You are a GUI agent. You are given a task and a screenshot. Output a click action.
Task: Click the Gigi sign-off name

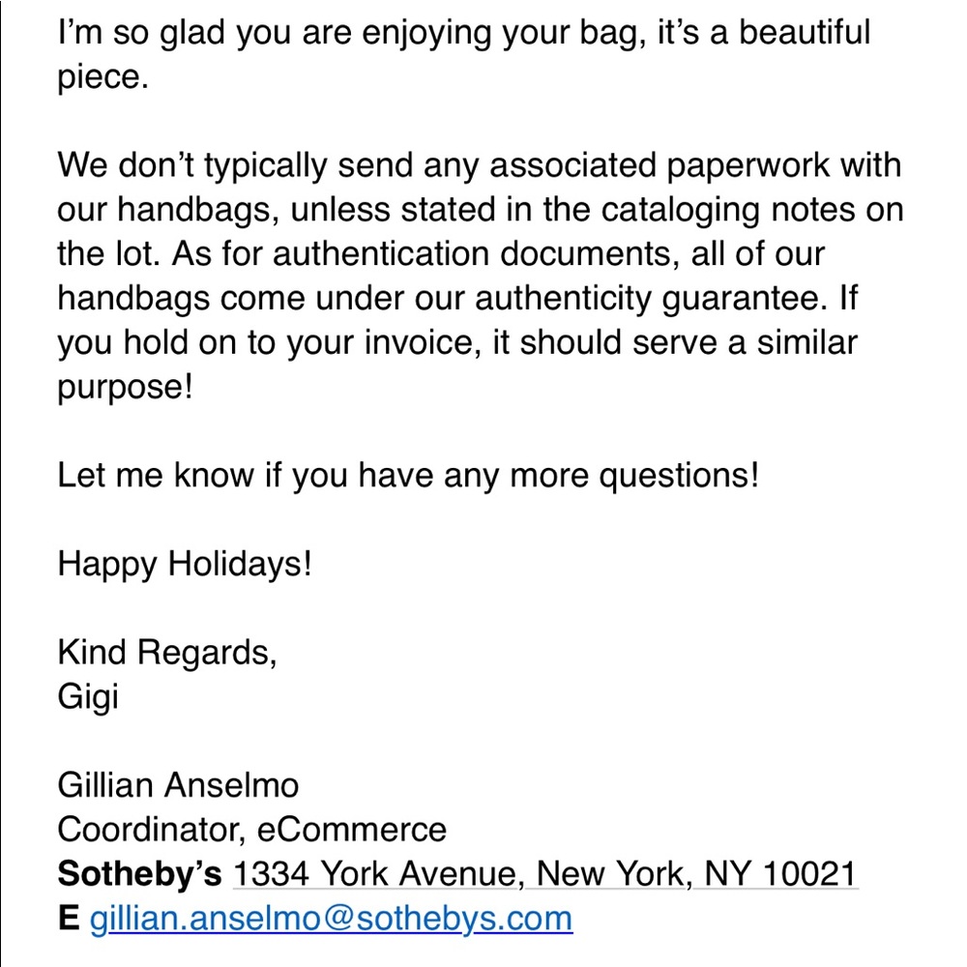click(x=88, y=696)
